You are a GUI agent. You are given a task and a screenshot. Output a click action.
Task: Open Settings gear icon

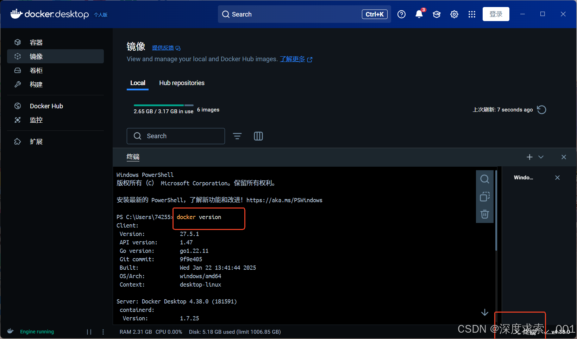(454, 14)
